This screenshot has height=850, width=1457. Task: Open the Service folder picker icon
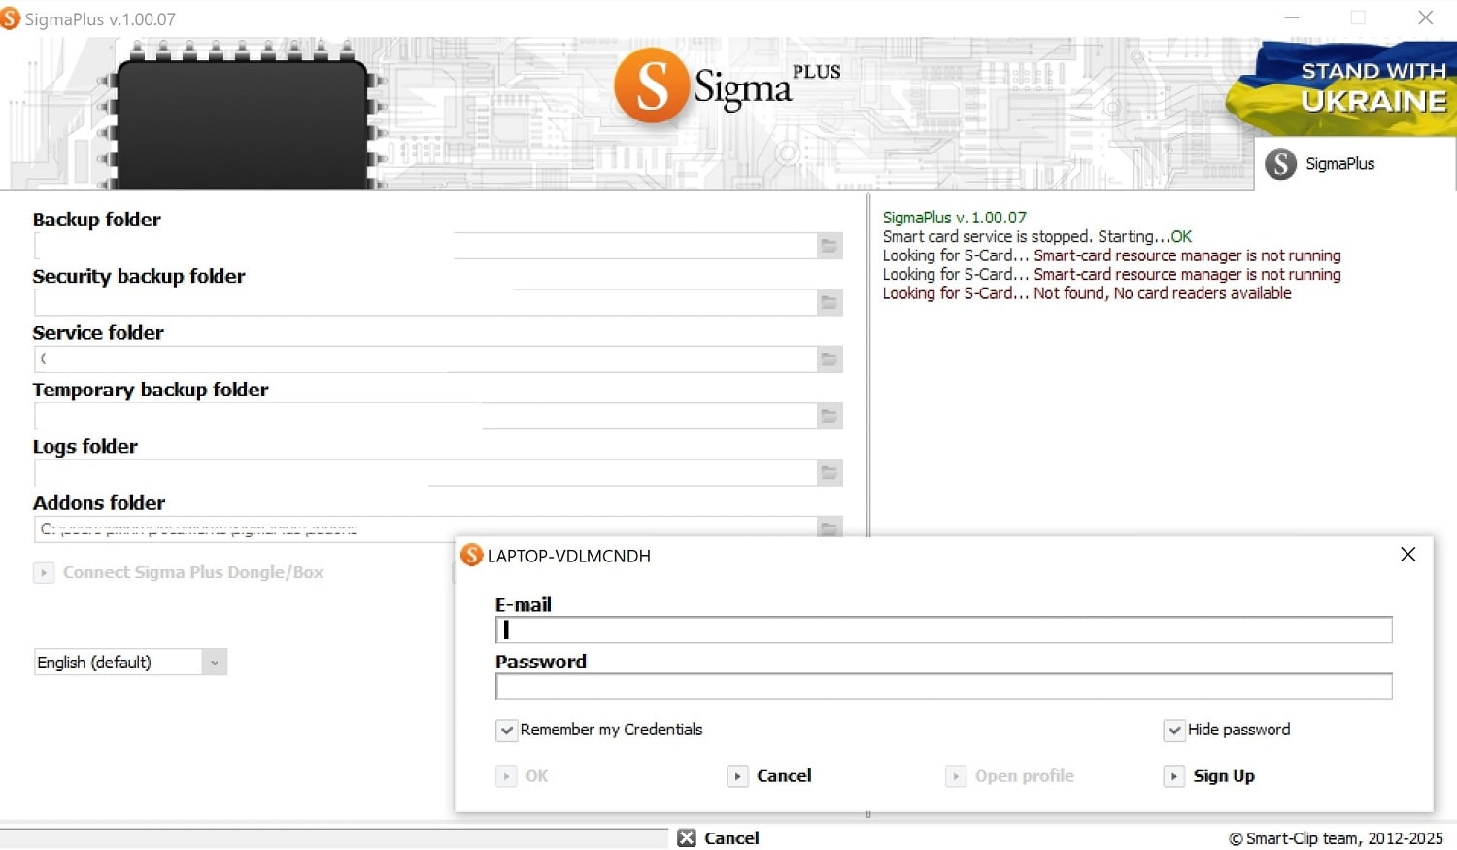tap(829, 358)
